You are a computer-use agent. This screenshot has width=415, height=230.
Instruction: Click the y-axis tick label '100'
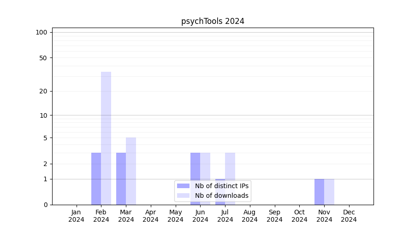tap(41, 32)
